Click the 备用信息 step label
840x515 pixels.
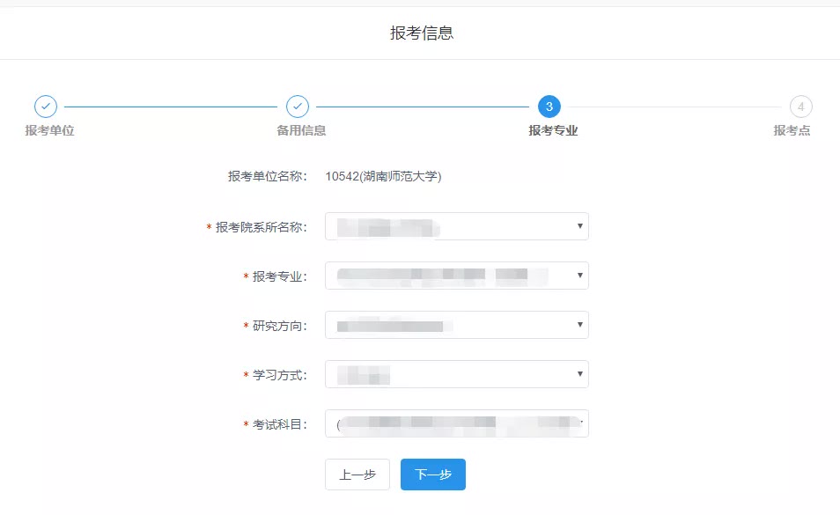pos(301,130)
